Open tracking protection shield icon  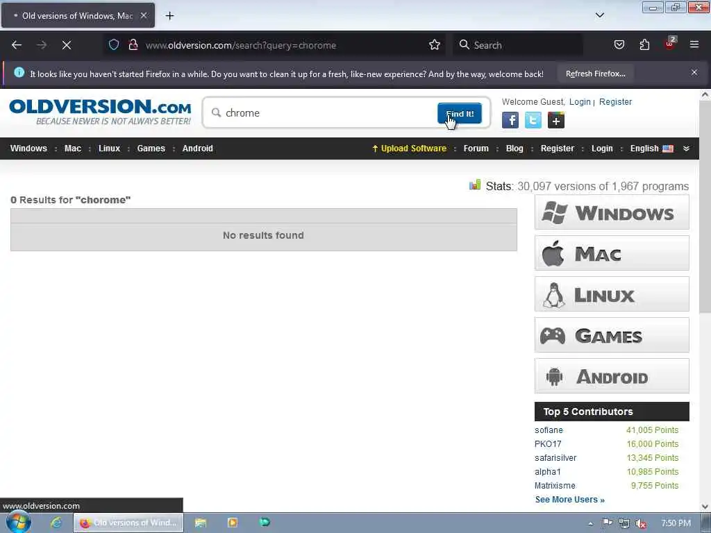pyautogui.click(x=114, y=44)
